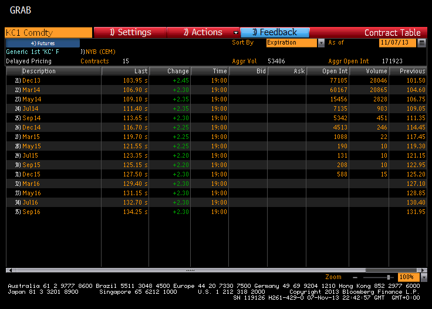Click the Aggr Open Int value 171923
Image resolution: width=432 pixels, height=309 pixels.
(x=392, y=61)
